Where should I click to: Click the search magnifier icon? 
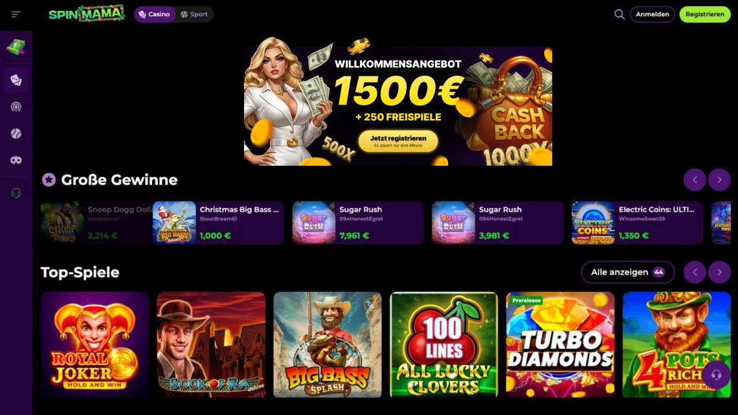[620, 15]
